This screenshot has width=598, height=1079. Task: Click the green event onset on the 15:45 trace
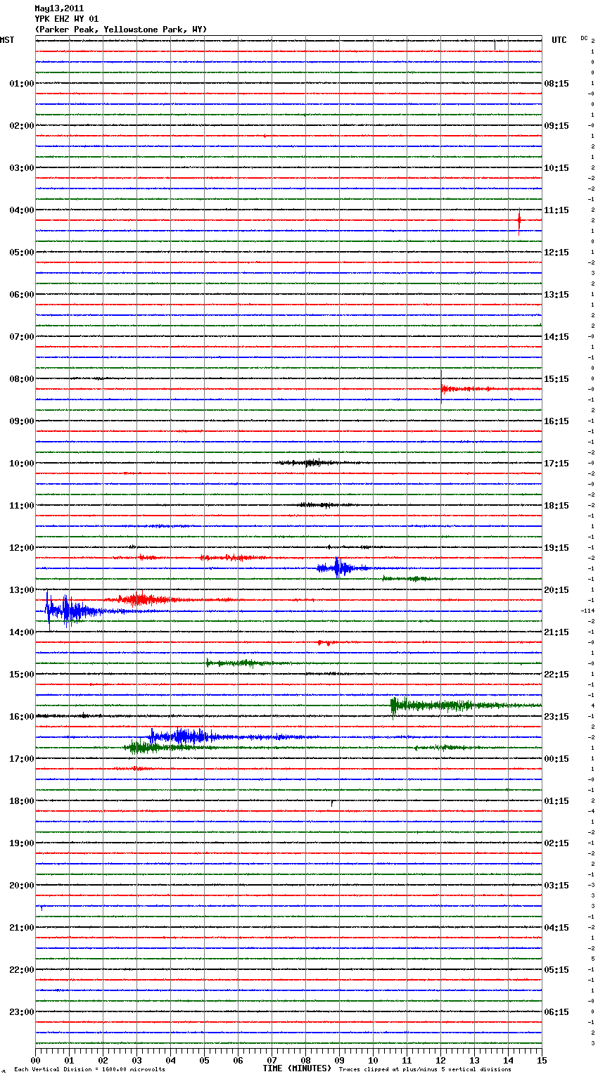point(394,705)
